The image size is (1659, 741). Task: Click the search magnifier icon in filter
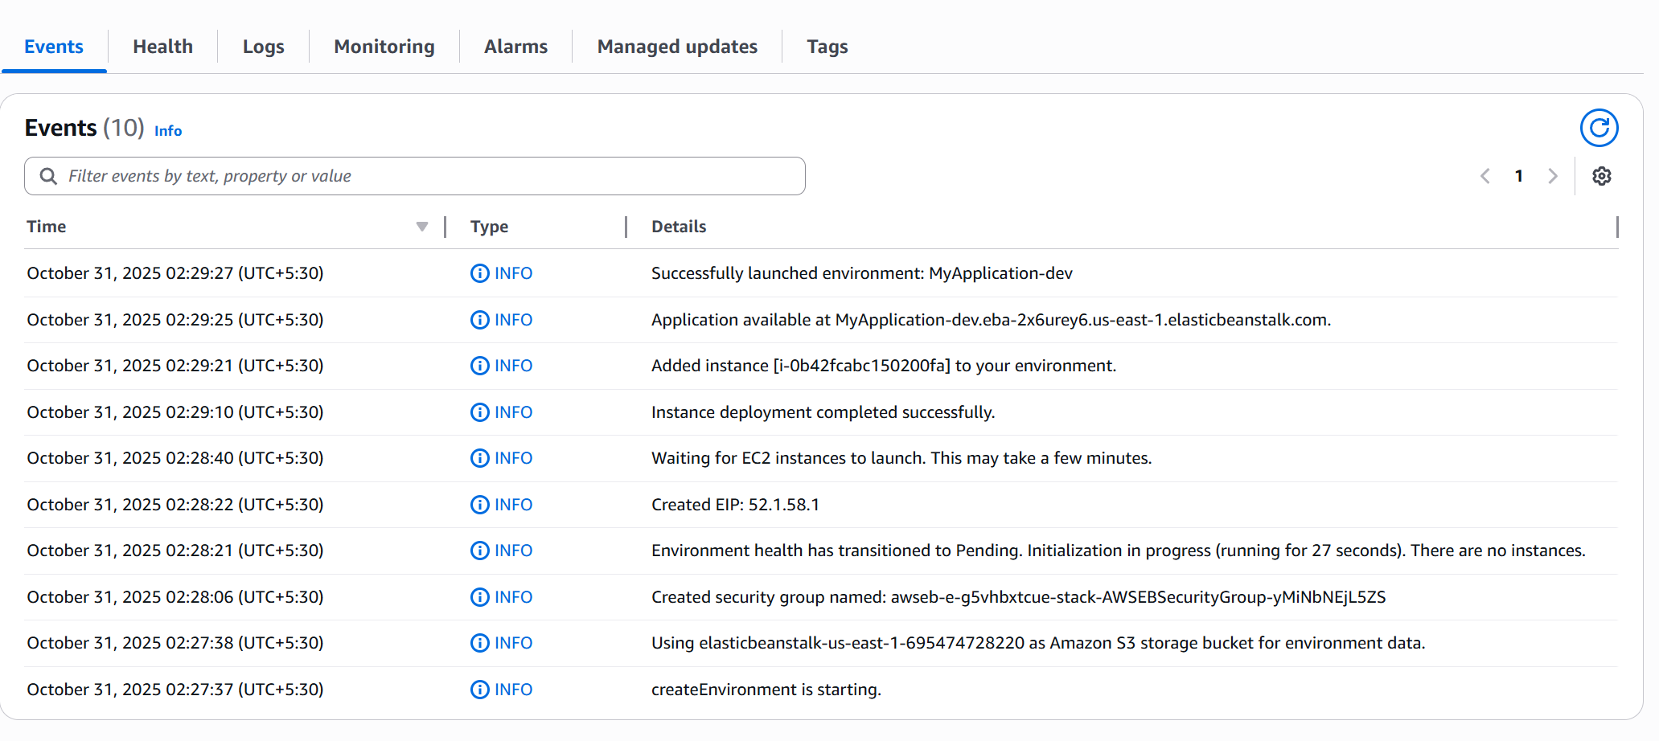(x=48, y=176)
